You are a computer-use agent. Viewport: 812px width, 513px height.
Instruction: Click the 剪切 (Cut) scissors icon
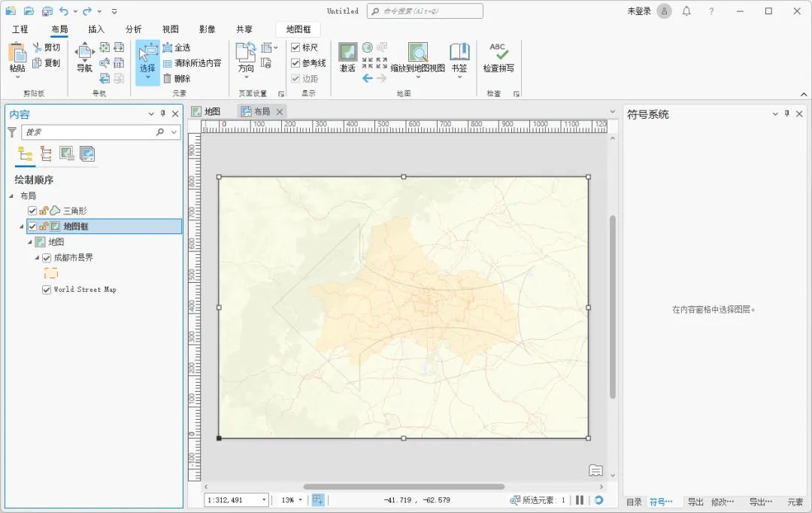coord(38,47)
